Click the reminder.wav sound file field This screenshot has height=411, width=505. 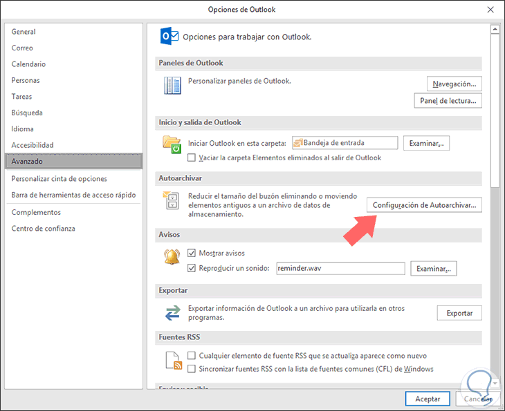tap(340, 268)
